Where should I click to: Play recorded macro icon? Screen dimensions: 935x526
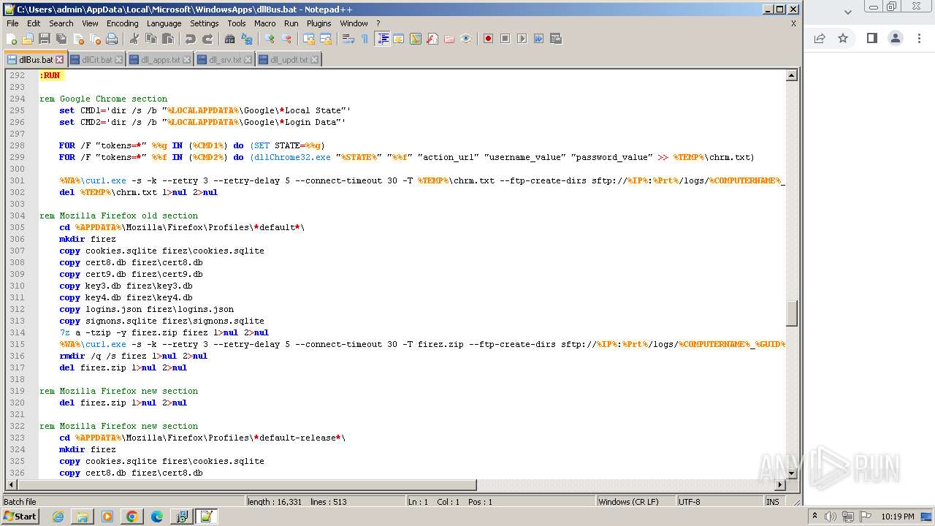pyautogui.click(x=522, y=39)
